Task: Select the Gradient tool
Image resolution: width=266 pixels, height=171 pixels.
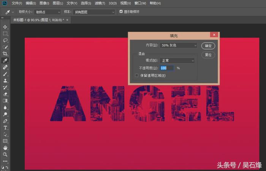Action: [5, 101]
